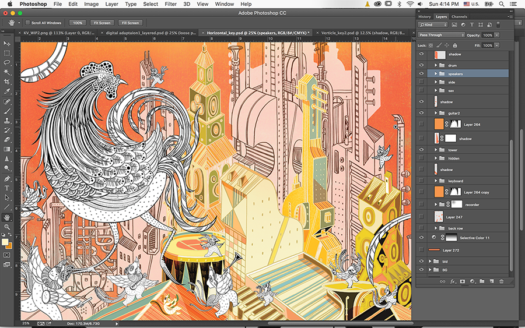Select the History Brush tool
Image resolution: width=525 pixels, height=328 pixels.
coord(6,130)
